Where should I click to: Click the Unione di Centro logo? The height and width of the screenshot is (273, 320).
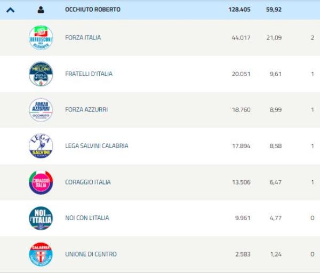[x=41, y=254]
